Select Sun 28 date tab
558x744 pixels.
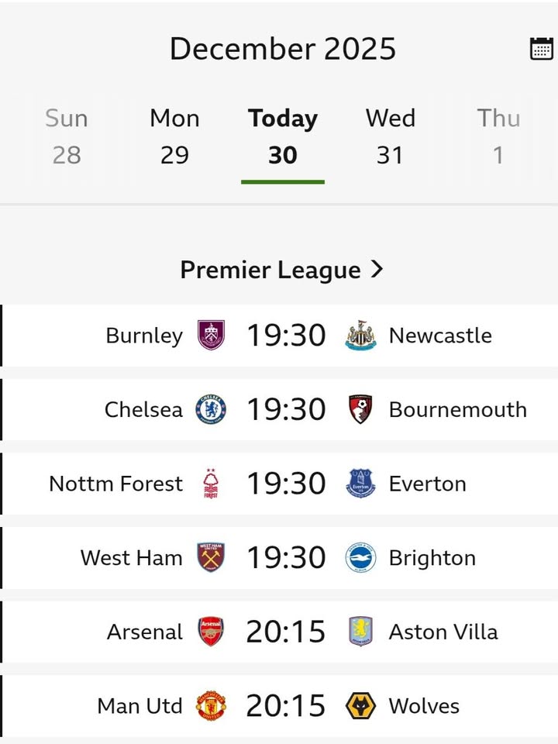coord(67,136)
